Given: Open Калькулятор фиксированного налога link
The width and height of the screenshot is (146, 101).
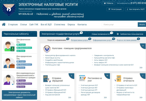Looking at the screenshot, I should [x=60, y=55].
